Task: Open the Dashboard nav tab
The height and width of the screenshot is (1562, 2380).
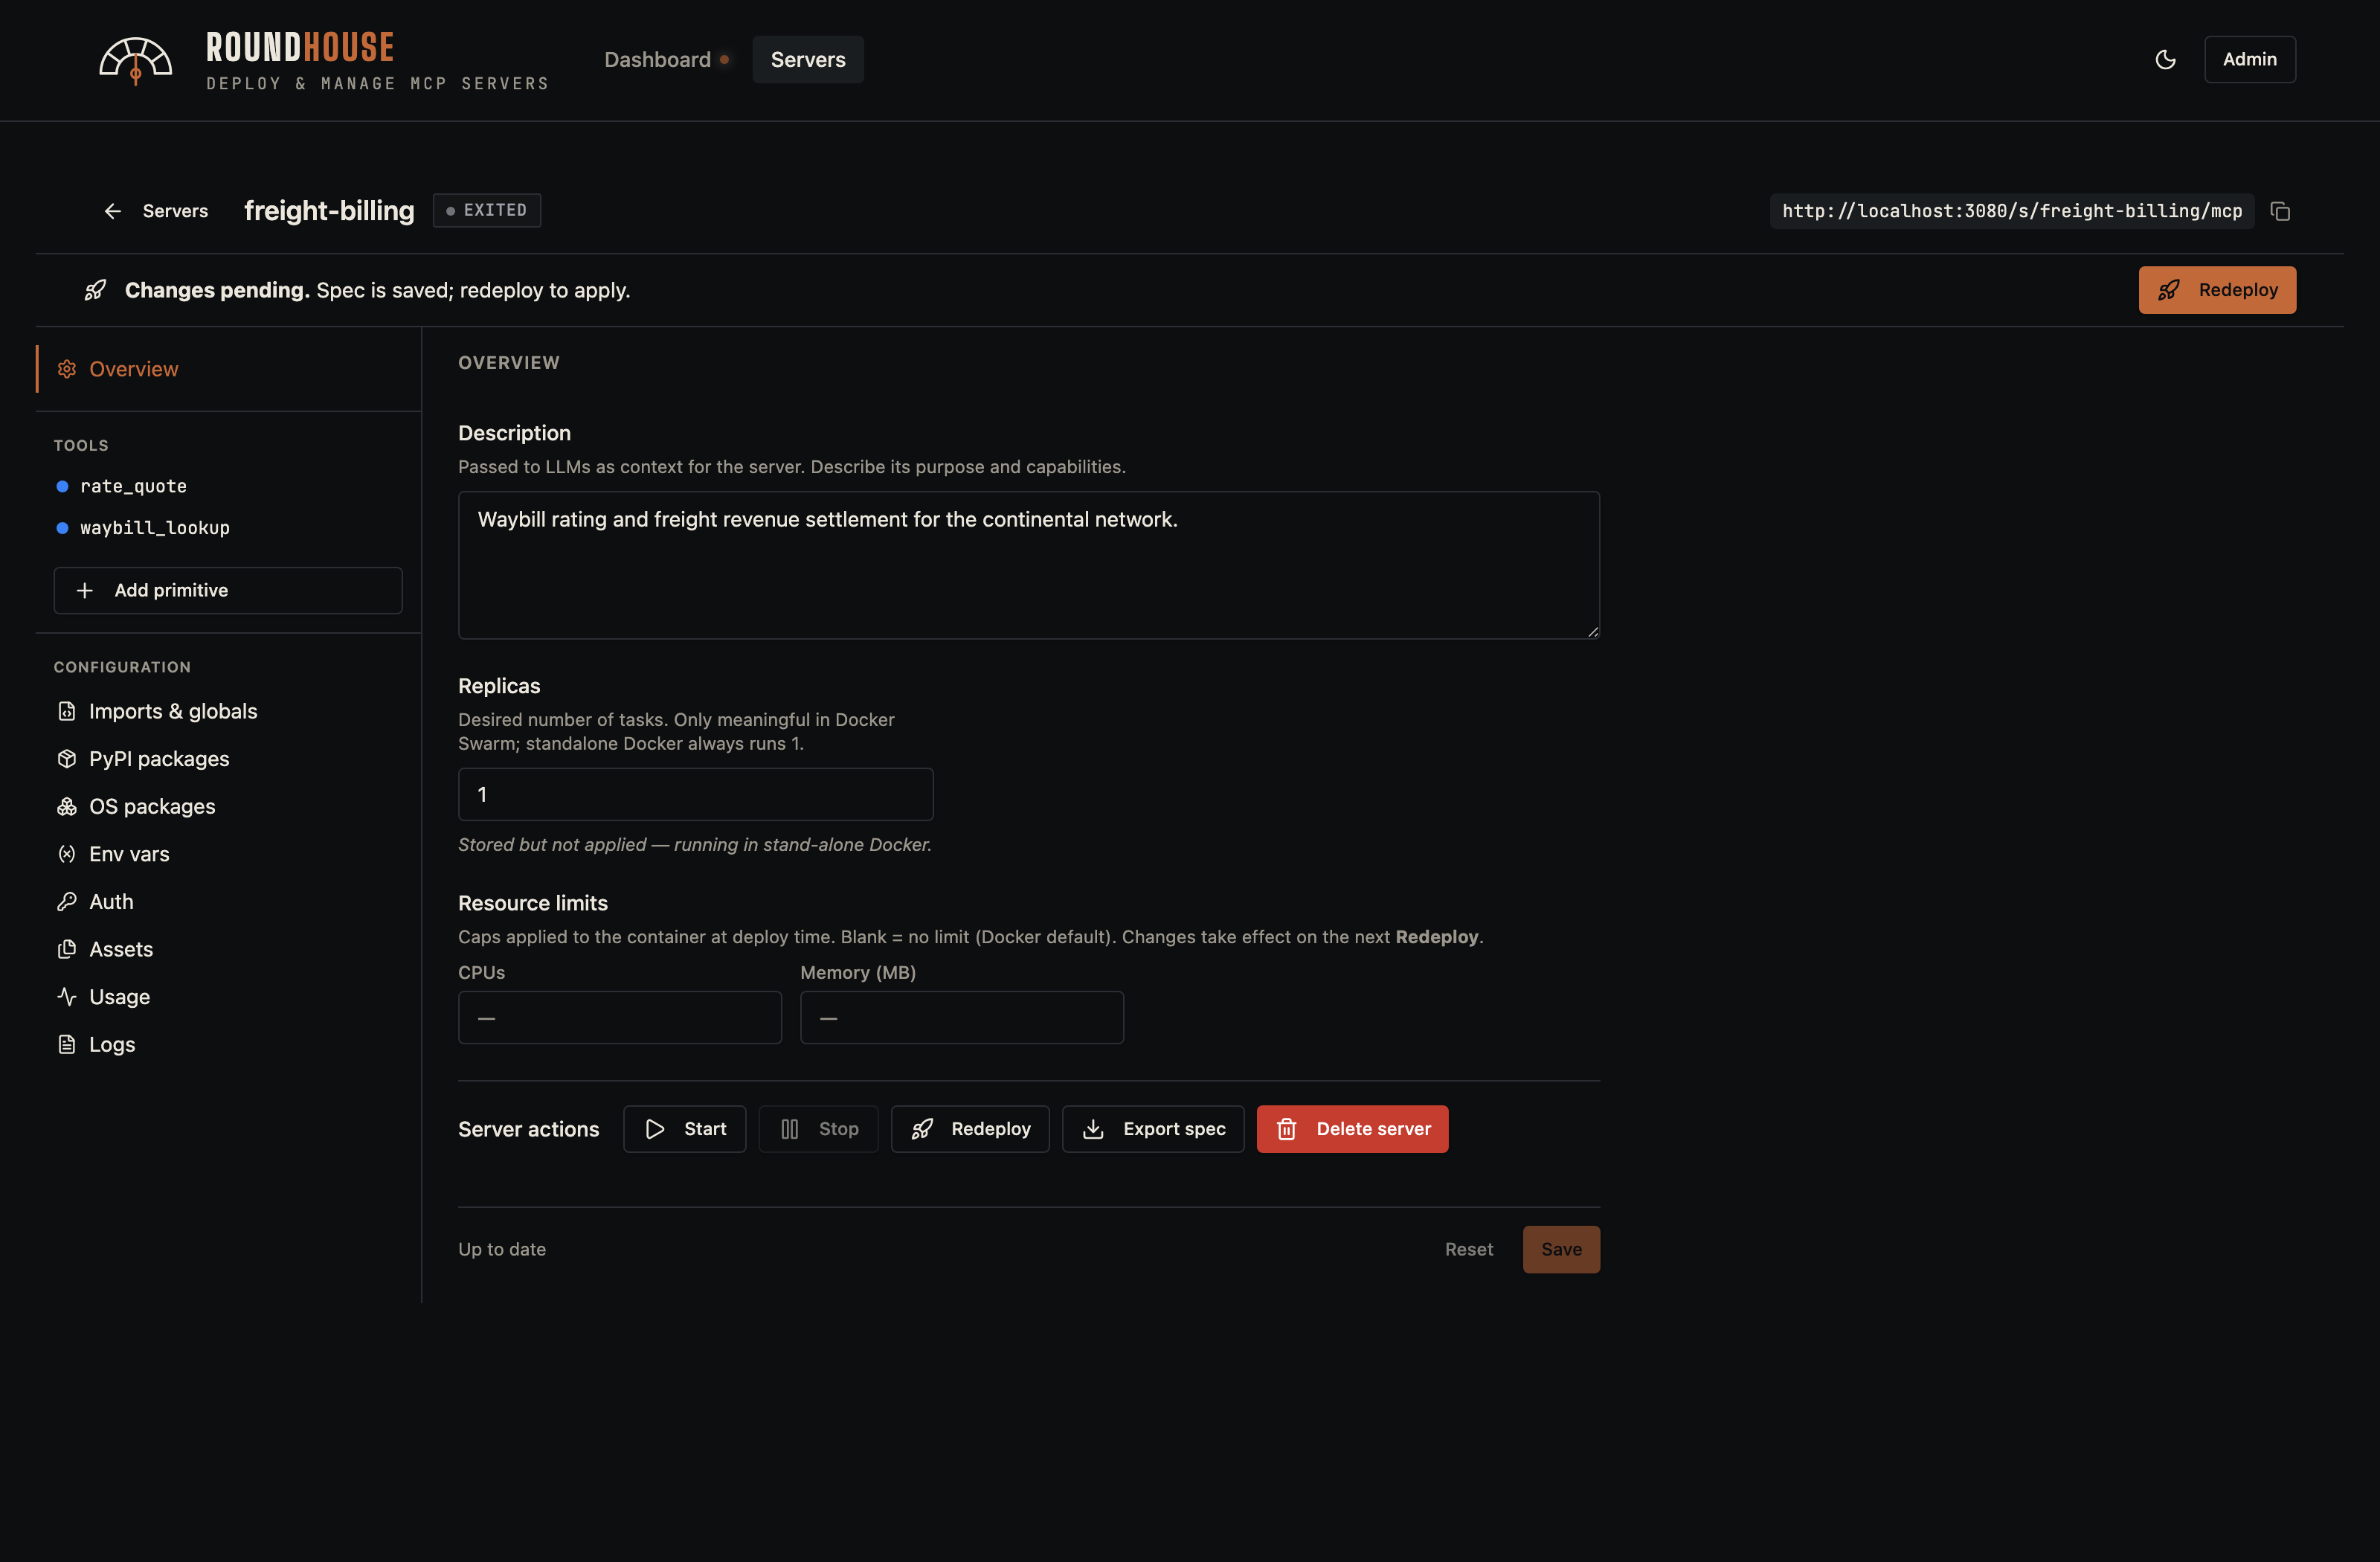Action: (x=666, y=60)
